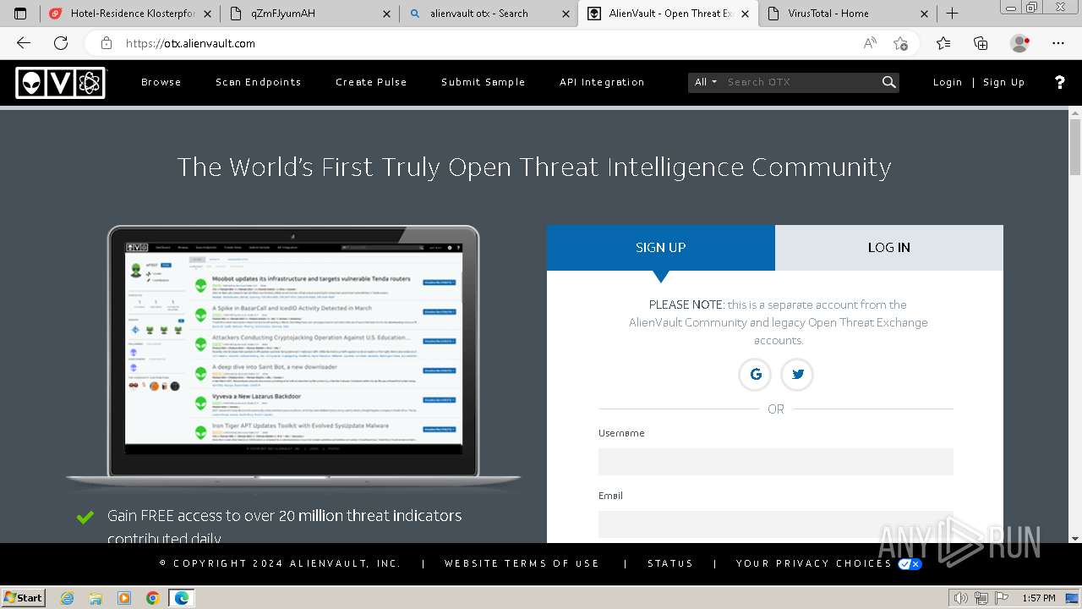The height and width of the screenshot is (609, 1082).
Task: Sign up with Google icon
Action: pos(755,374)
